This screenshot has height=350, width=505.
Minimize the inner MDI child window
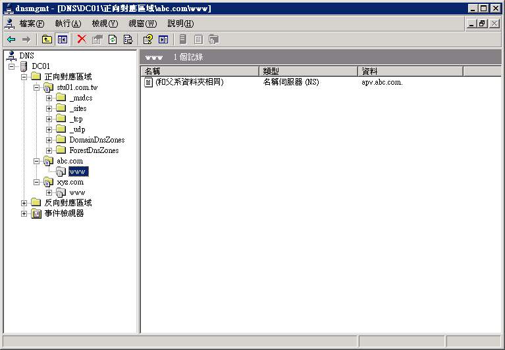coord(472,24)
